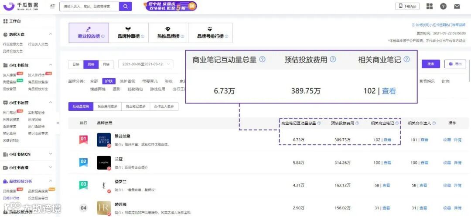Viewport: 471px width, 217px height.
Task: Open 达人排行榜 in sidebar
Action: (36, 75)
